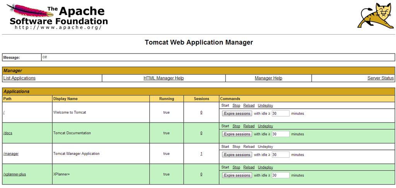The height and width of the screenshot is (188, 396).
Task: Click the 'Tomcat Manager Application' display name
Action: pos(76,154)
